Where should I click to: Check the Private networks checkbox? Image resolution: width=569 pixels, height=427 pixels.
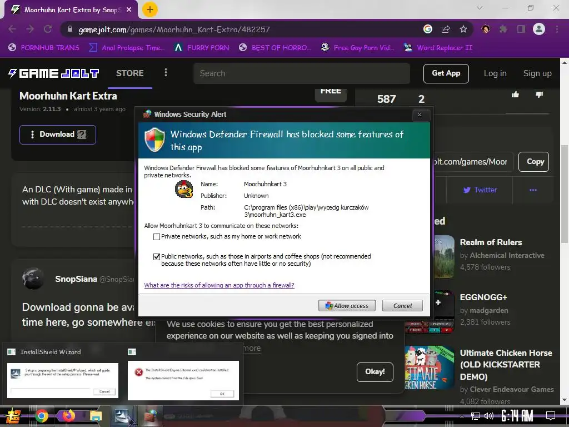tap(157, 237)
